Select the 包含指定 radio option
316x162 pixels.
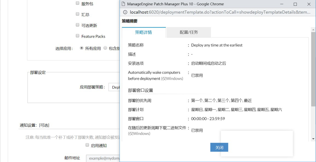[x=105, y=48]
